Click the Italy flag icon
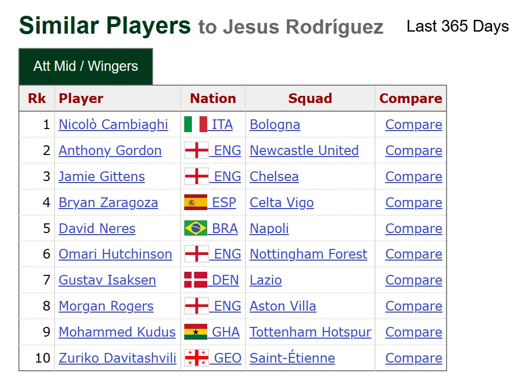Screen dimensions: 517x383 coord(196,124)
